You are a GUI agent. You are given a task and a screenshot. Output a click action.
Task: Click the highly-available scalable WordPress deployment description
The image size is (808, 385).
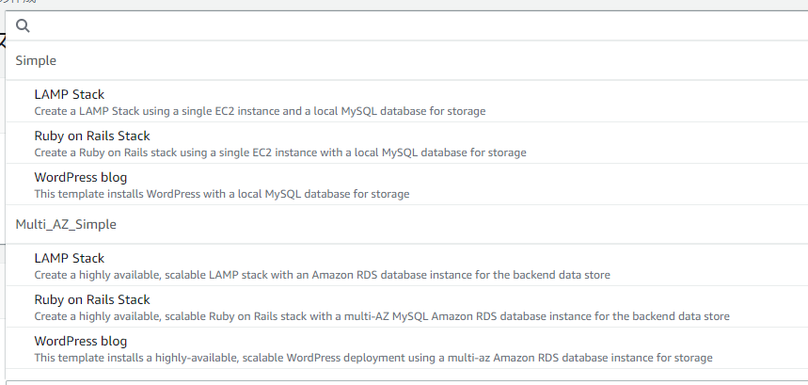point(372,358)
